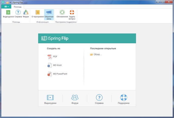Click iSpring Flip app icon in title bar

click(3, 2)
